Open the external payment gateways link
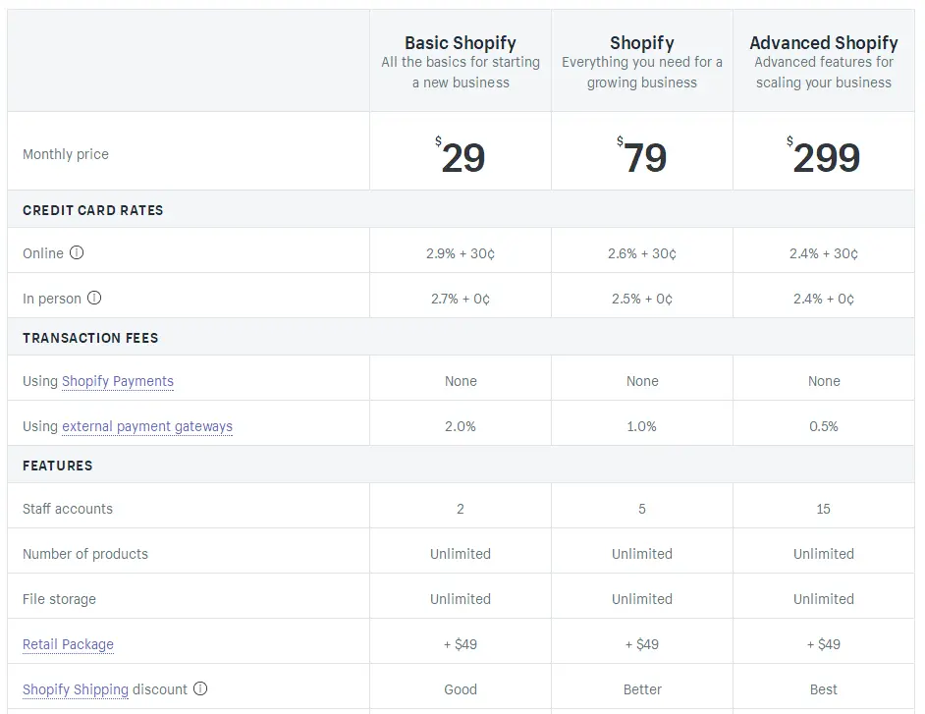Screen dimensions: 925x714 pyautogui.click(x=147, y=426)
